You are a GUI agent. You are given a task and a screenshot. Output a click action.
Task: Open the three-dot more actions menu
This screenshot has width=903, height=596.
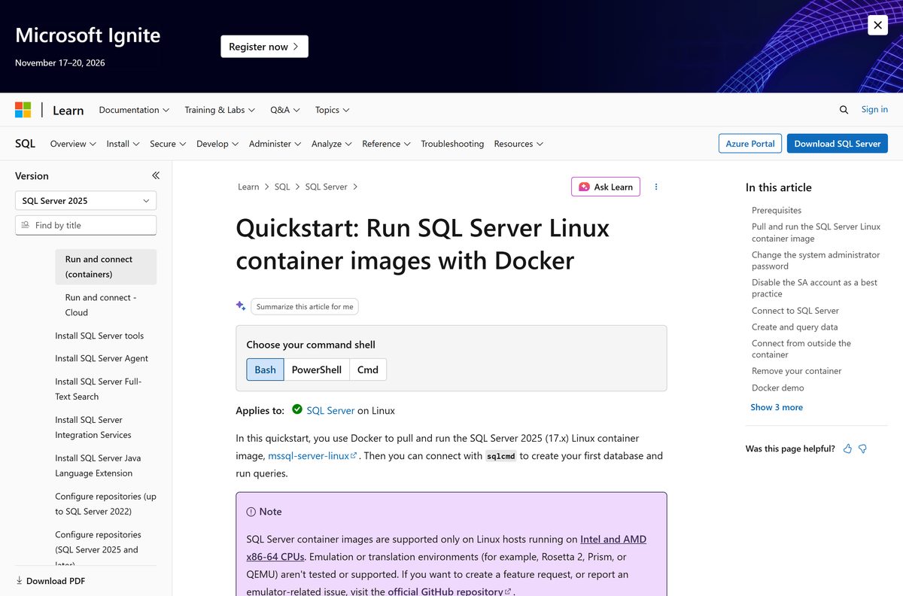(x=656, y=187)
